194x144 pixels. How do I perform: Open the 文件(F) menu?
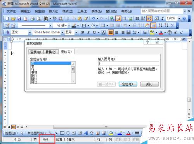tap(11, 11)
